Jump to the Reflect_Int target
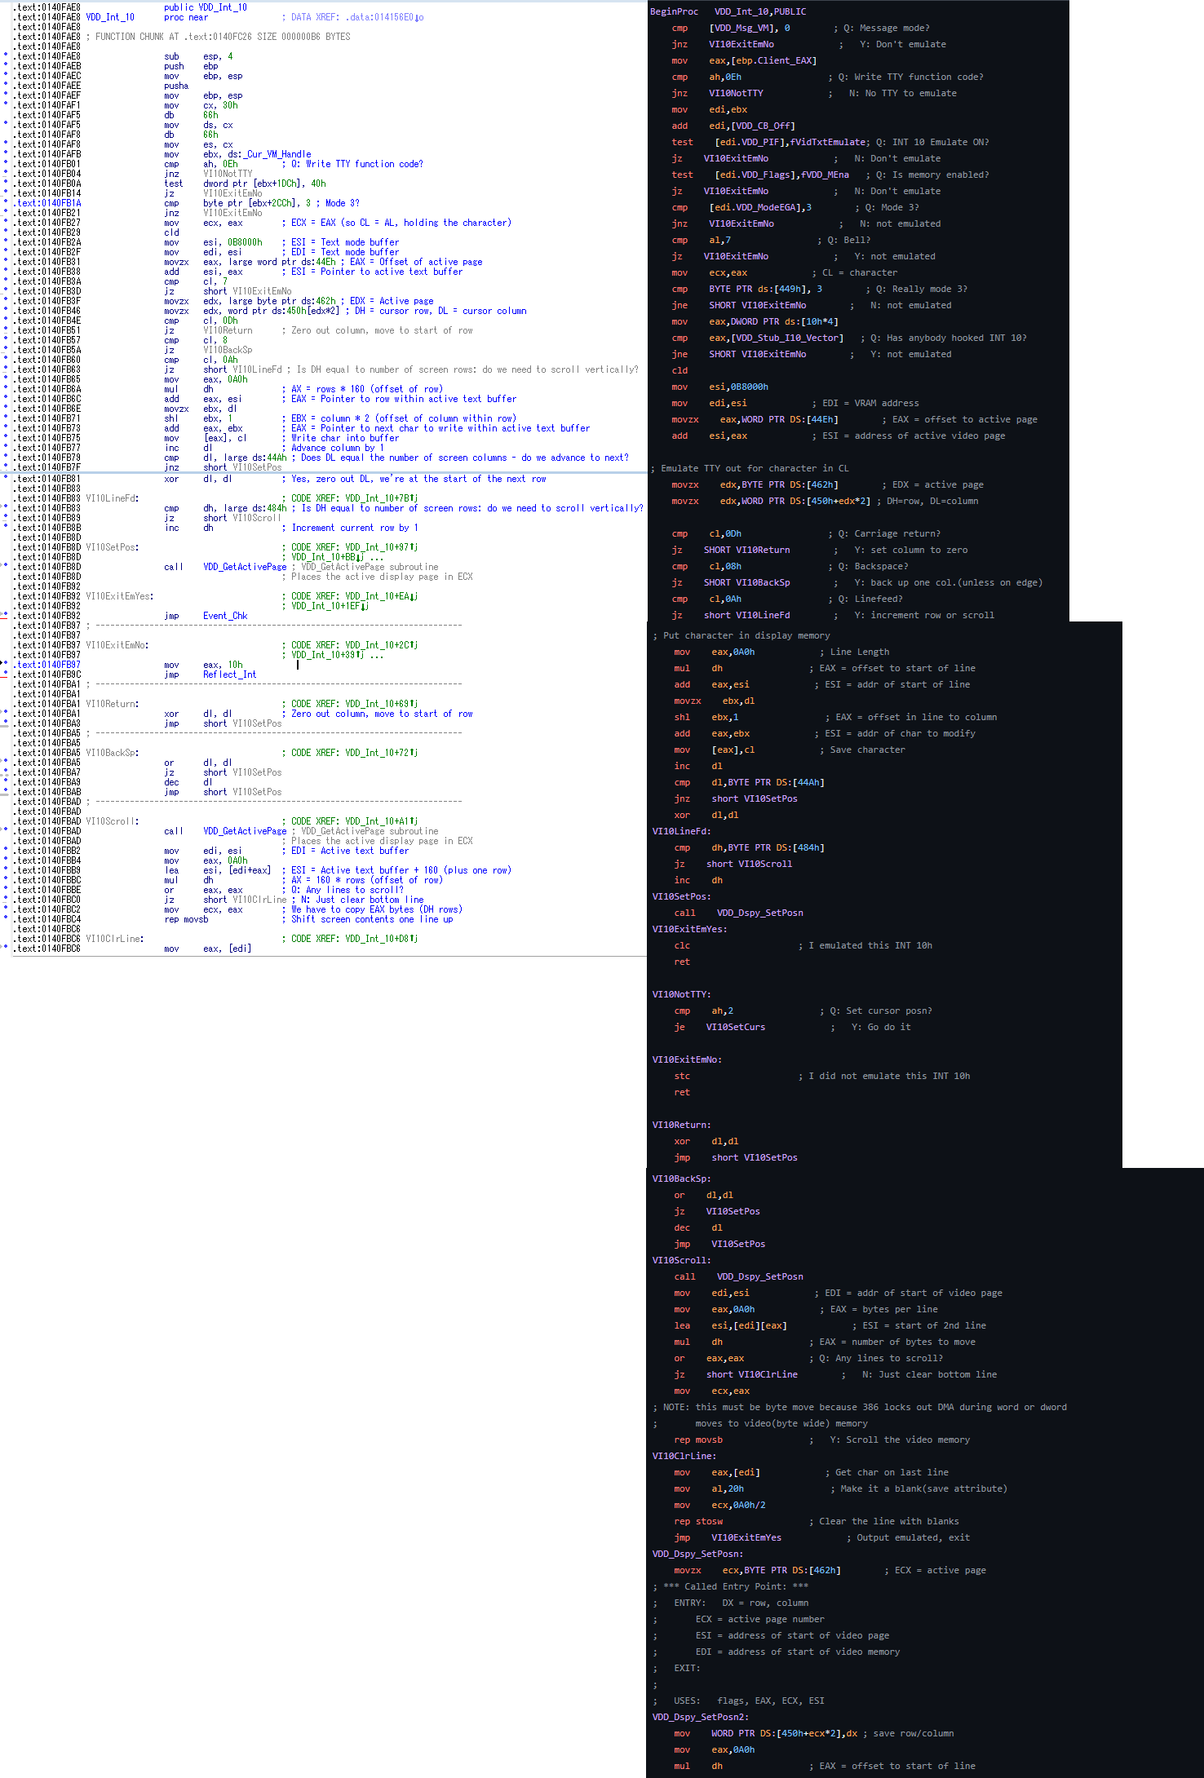The width and height of the screenshot is (1204, 1778). [x=229, y=674]
